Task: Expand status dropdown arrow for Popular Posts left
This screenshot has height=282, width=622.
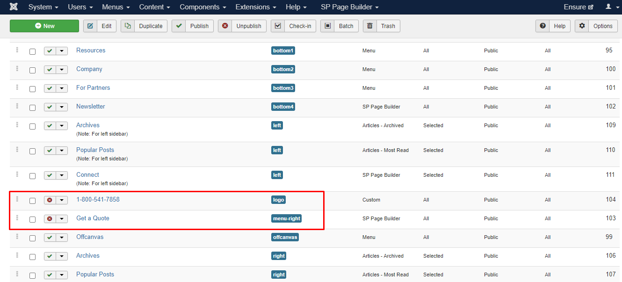Action: (62, 151)
